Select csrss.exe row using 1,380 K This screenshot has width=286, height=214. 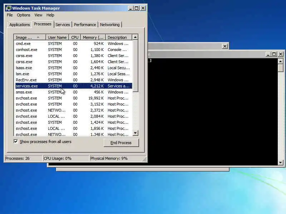[x=74, y=56]
